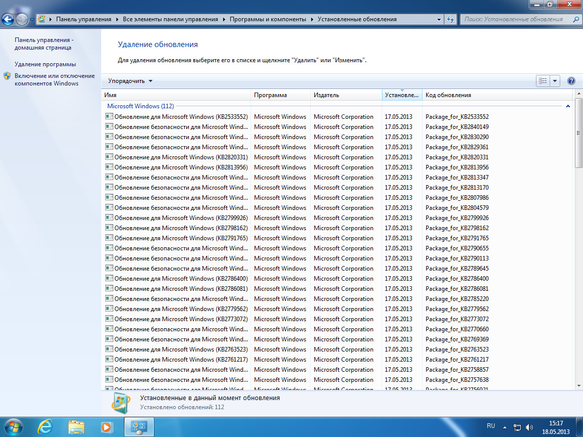583x437 pixels.
Task: Open 'Панель управления - домашняя страница' link
Action: coord(44,44)
